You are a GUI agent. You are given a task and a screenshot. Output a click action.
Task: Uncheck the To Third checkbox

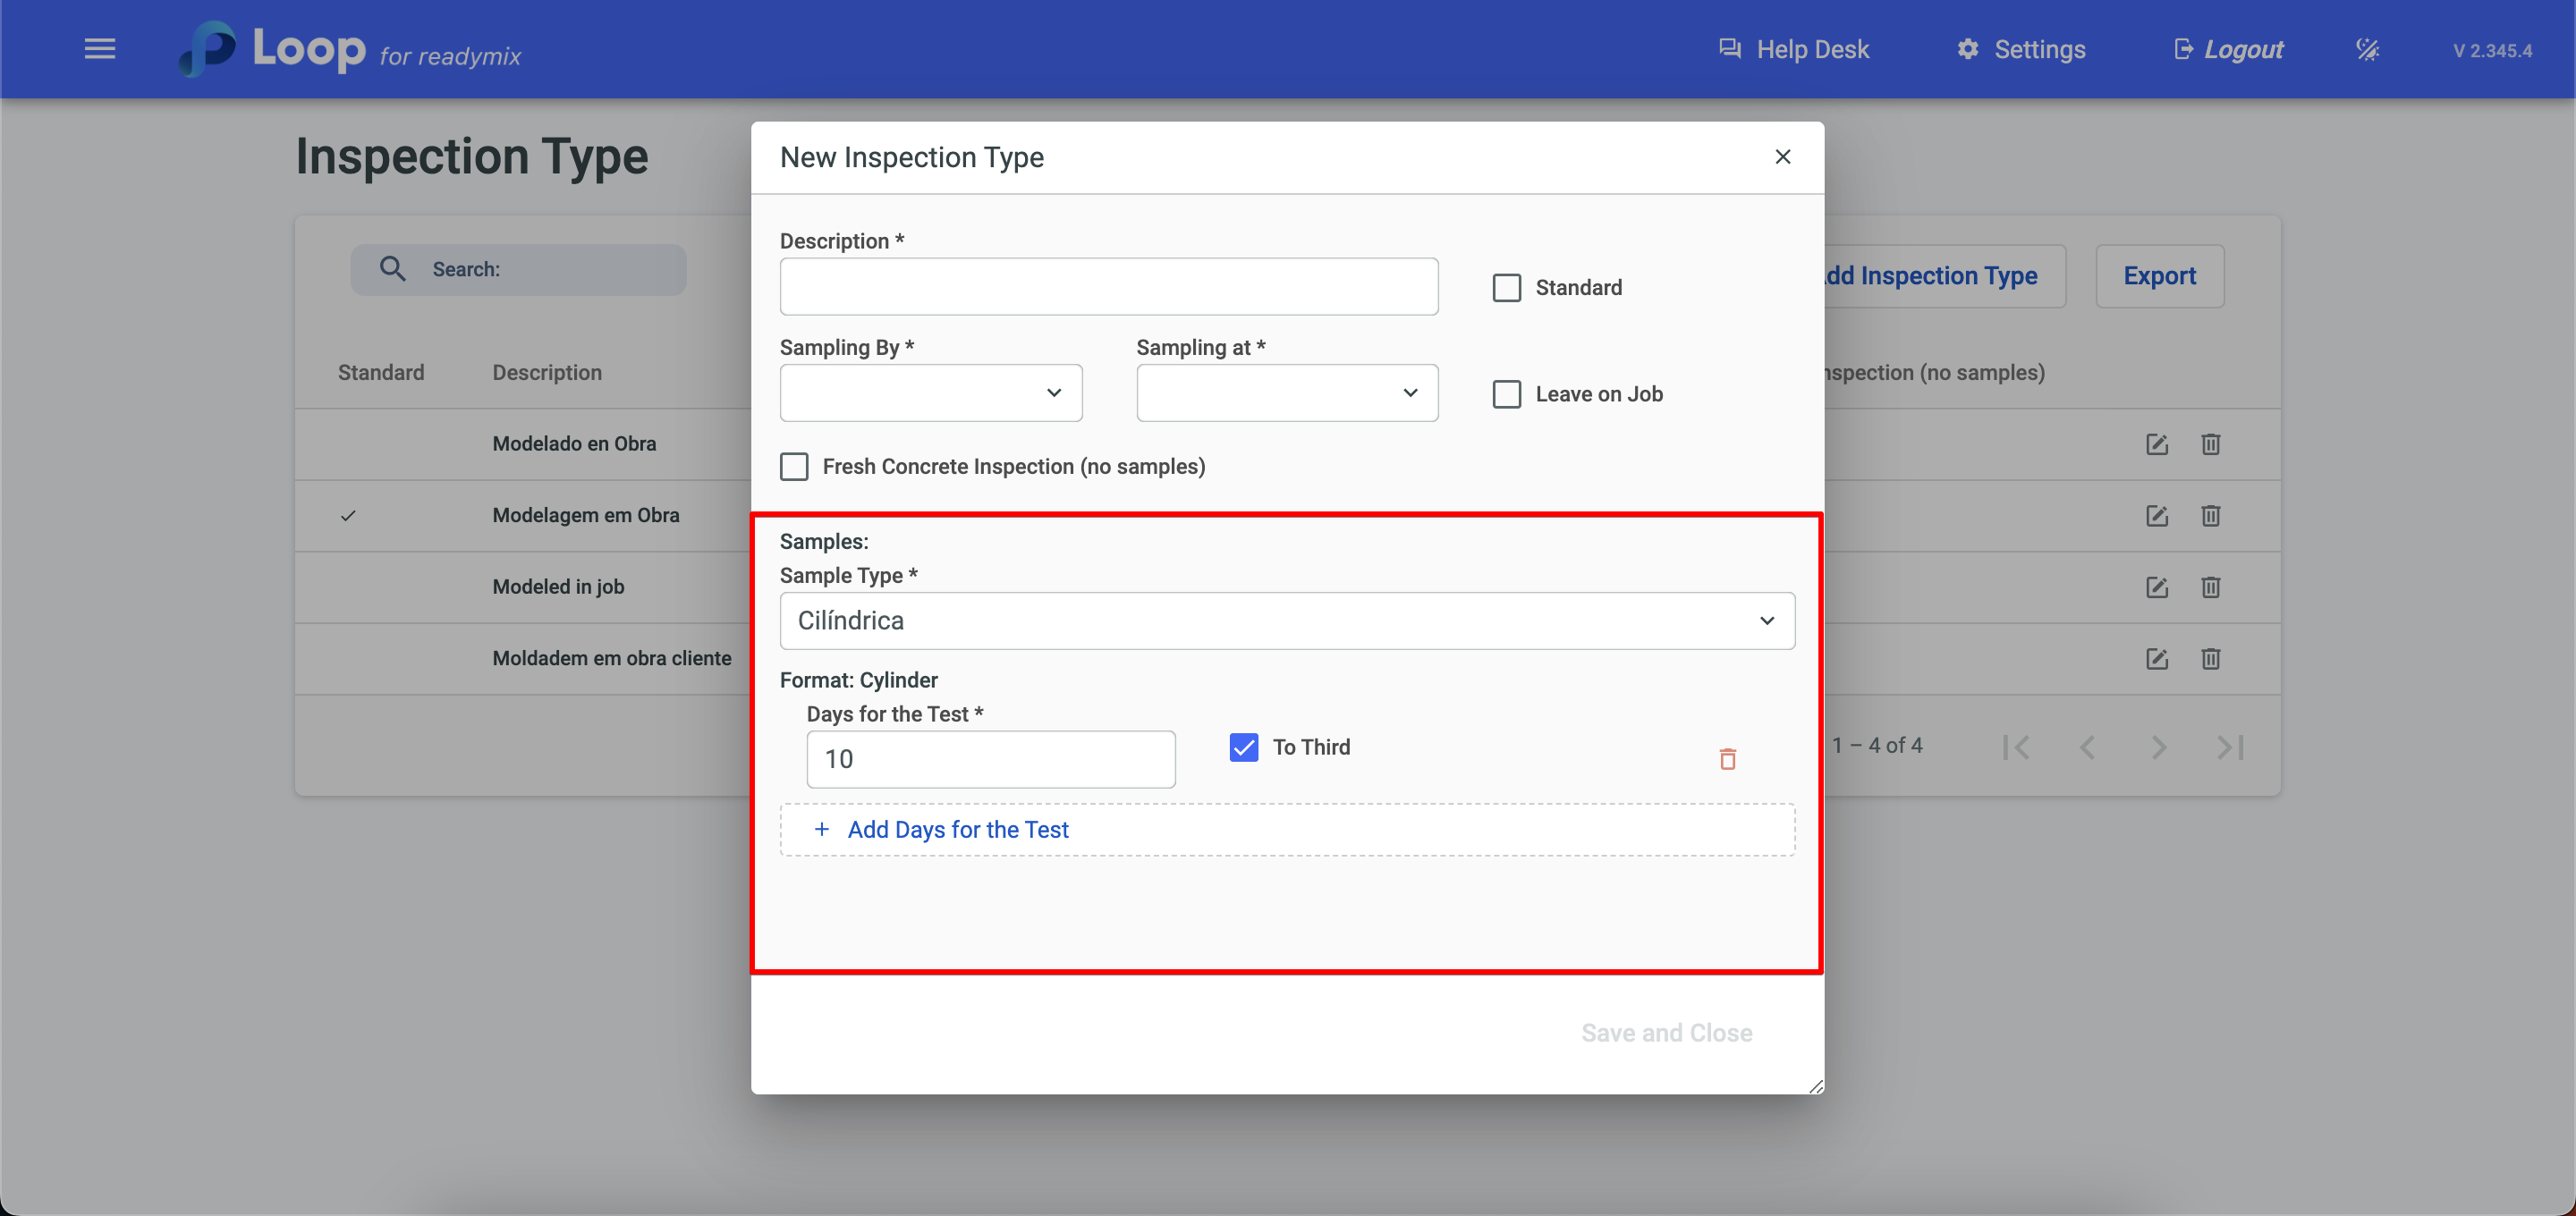[x=1243, y=747]
